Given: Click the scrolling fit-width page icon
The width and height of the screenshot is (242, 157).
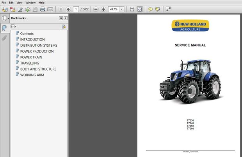Looking at the screenshot, I should 132,9.
